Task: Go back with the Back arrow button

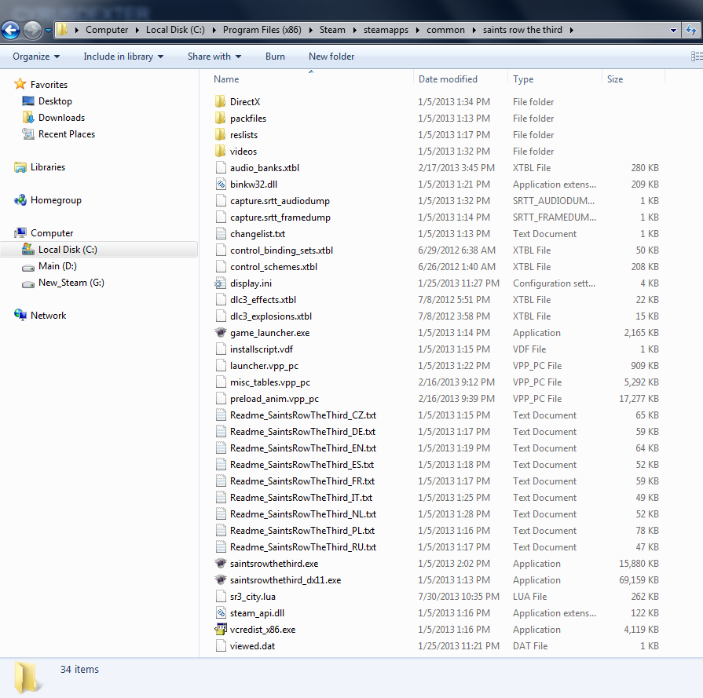Action: [x=11, y=30]
